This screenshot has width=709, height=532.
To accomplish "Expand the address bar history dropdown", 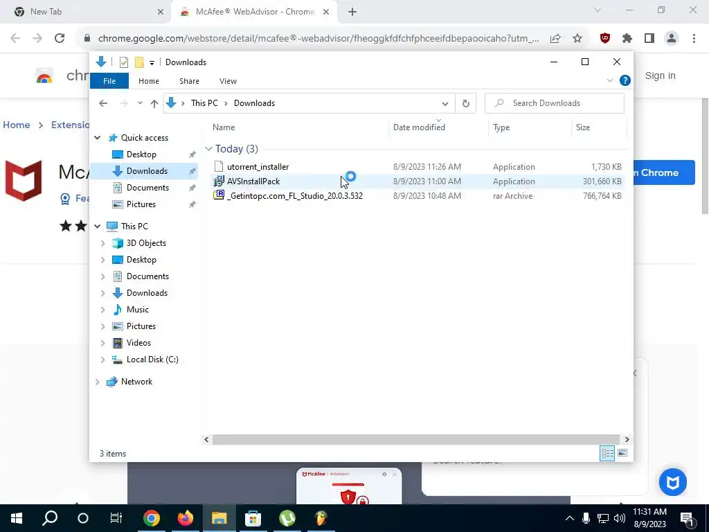I will click(445, 104).
